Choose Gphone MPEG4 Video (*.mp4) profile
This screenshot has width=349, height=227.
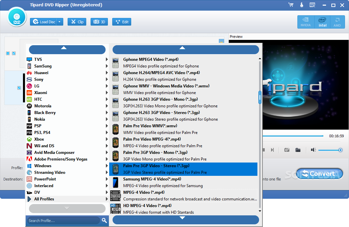183,62
